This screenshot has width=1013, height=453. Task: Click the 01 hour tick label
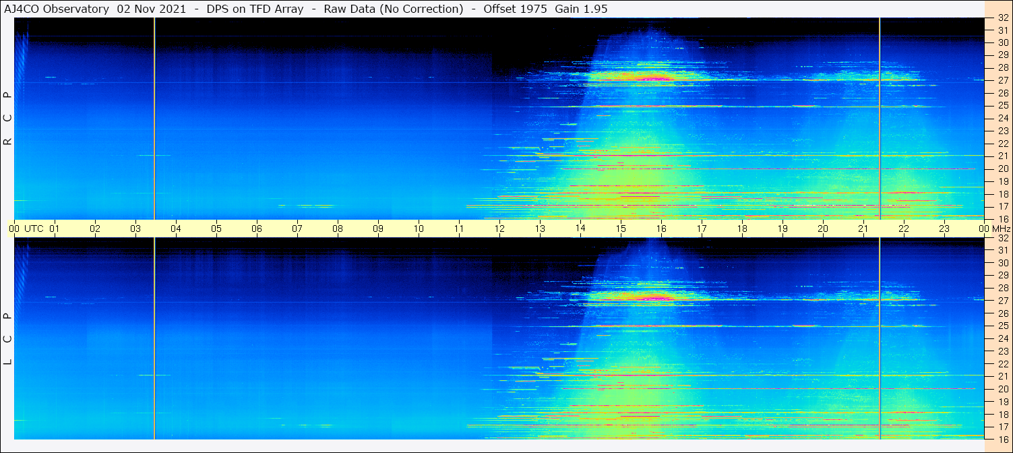click(x=55, y=229)
